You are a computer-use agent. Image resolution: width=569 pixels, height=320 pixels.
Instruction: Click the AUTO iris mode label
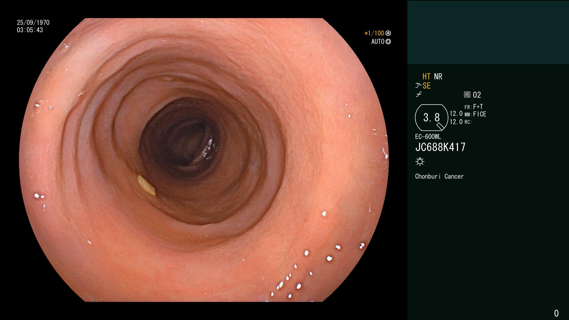click(x=378, y=41)
